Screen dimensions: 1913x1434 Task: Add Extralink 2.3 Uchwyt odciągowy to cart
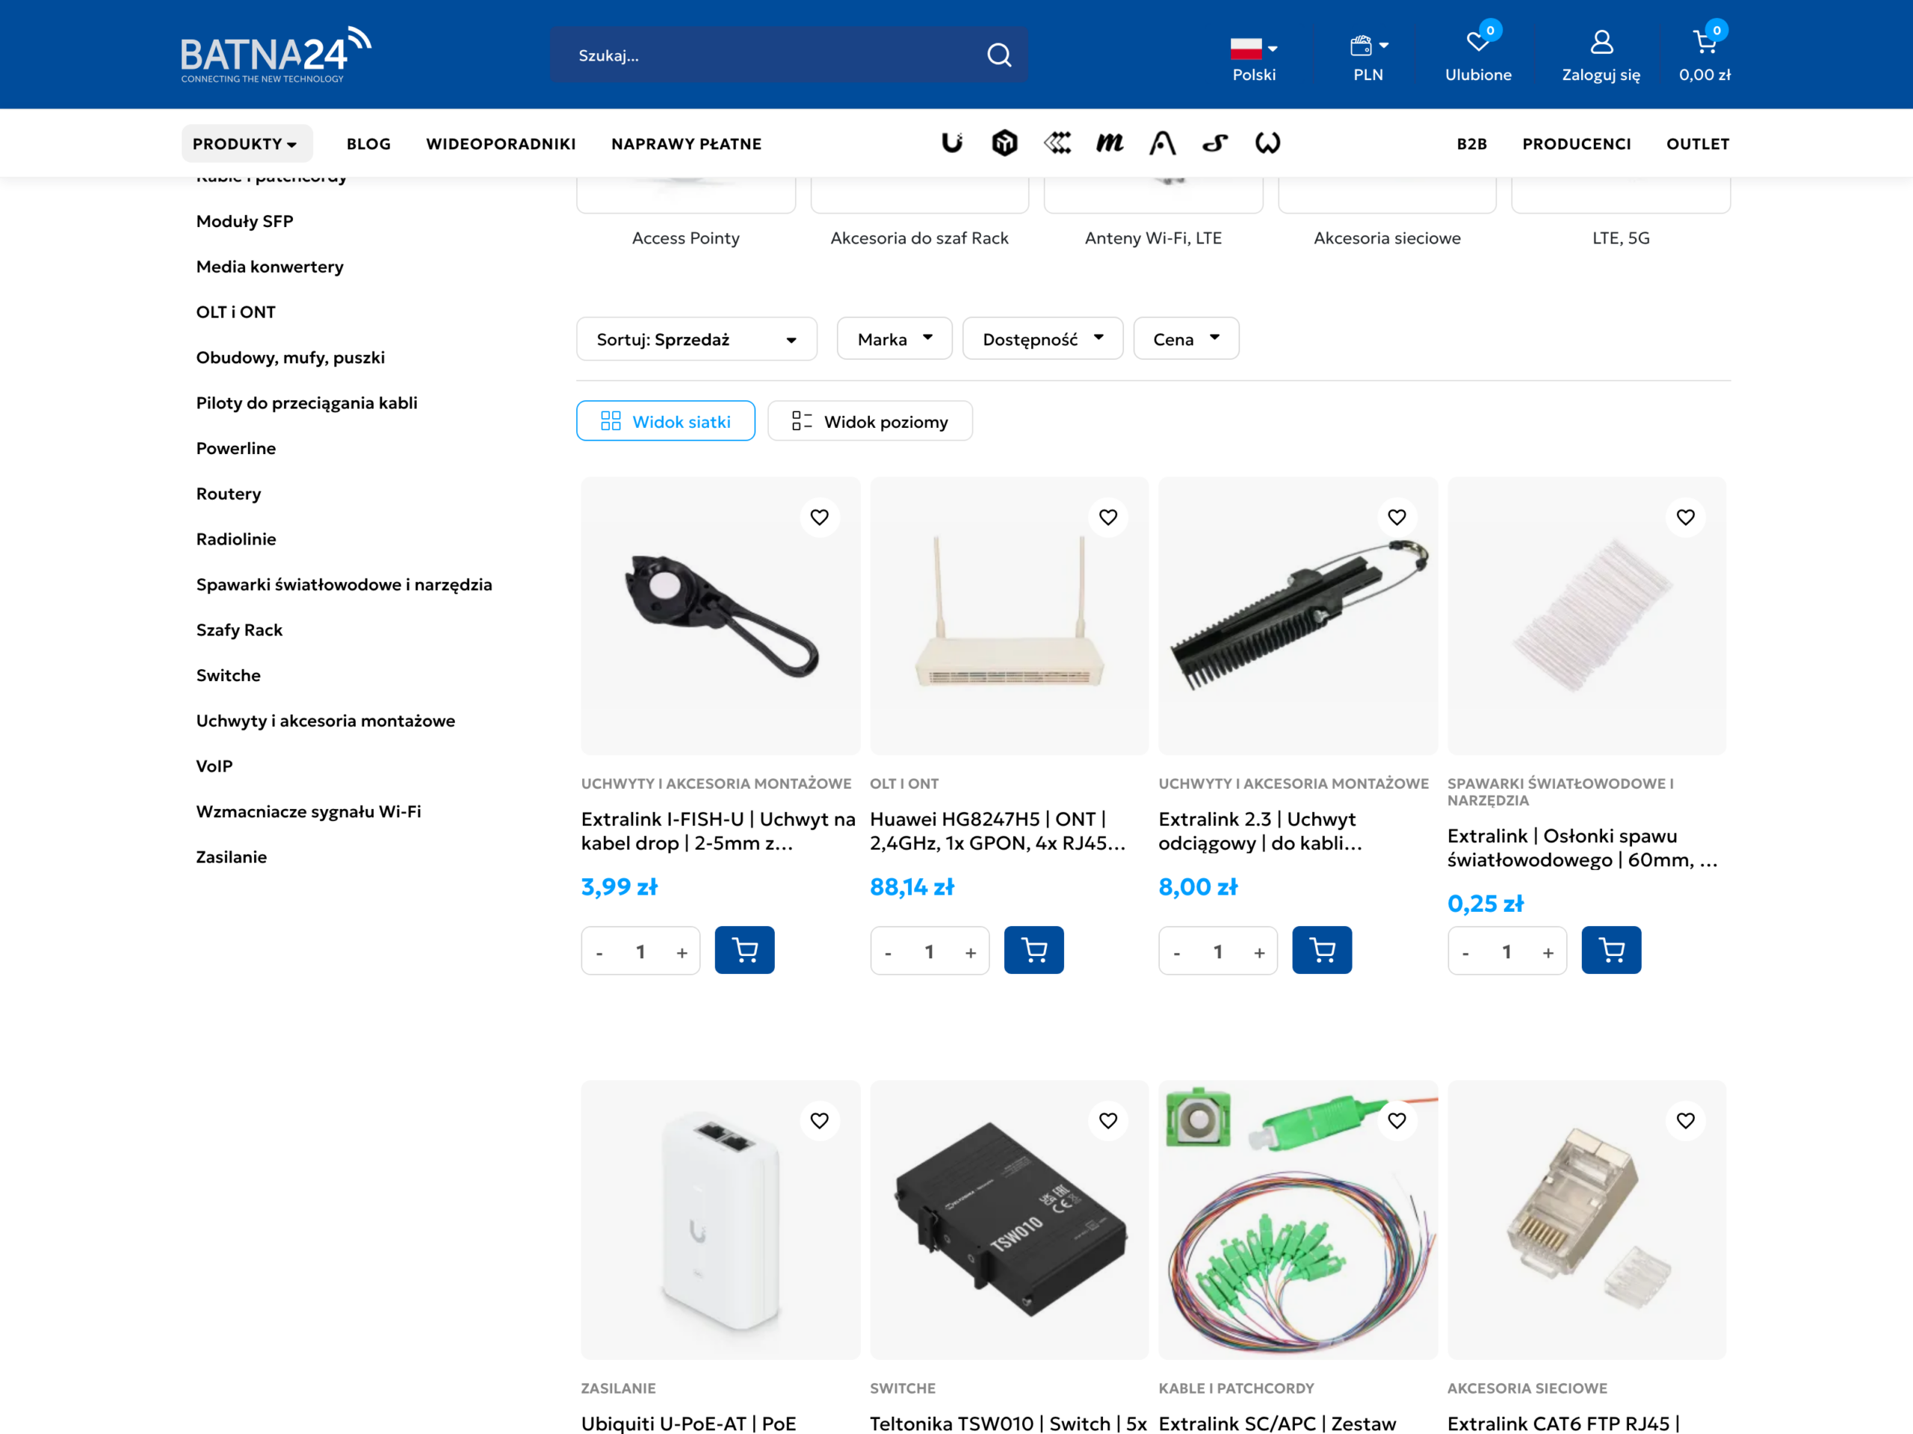[1321, 951]
